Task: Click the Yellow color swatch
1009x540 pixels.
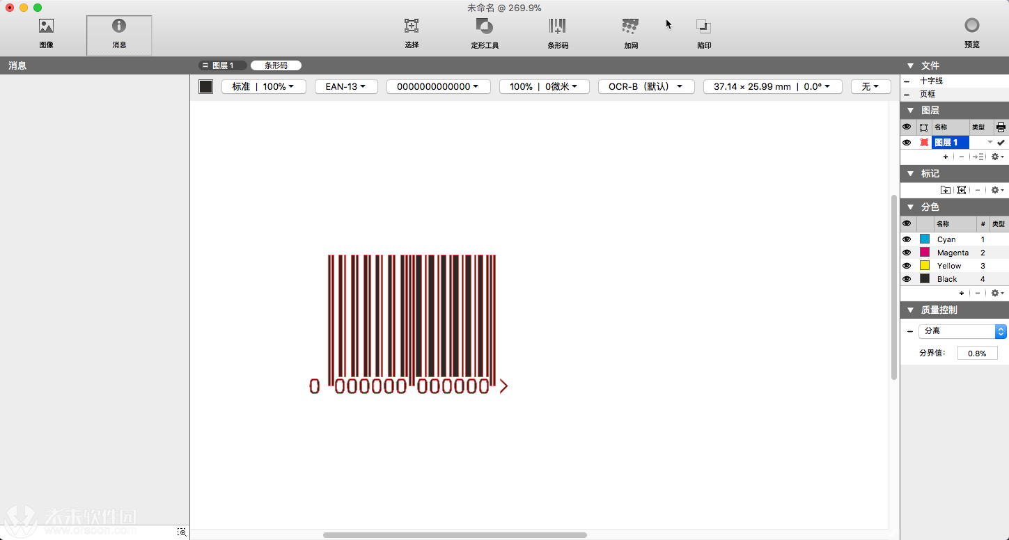Action: tap(925, 266)
